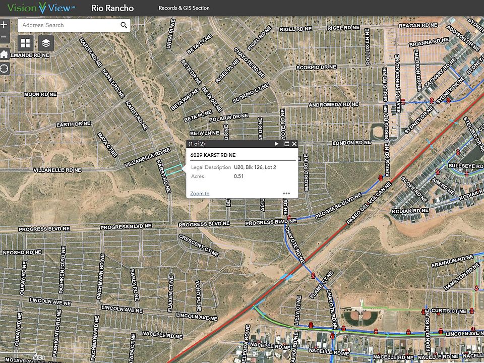Click the Zoom to link
This screenshot has height=363, width=484.
[200, 194]
